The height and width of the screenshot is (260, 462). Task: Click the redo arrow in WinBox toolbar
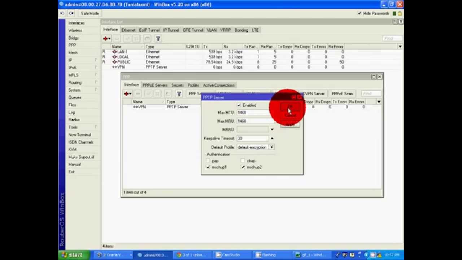tap(71, 13)
